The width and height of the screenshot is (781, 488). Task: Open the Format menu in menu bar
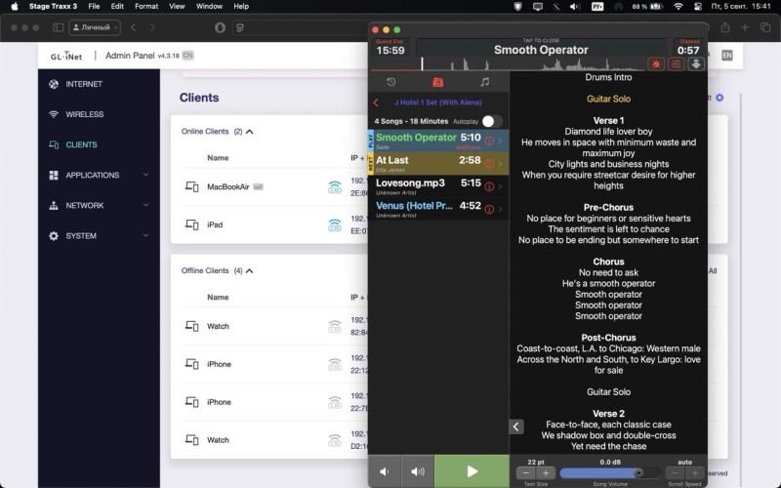(x=145, y=6)
